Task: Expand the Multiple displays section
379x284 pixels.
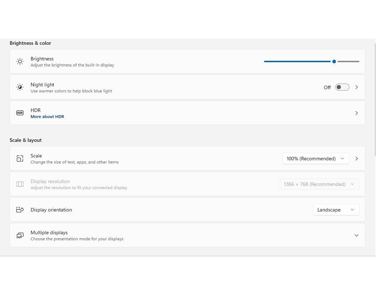Action: [x=356, y=235]
